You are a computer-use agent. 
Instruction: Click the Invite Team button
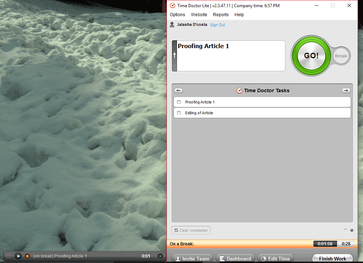(x=192, y=258)
